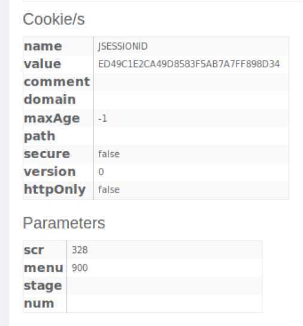This screenshot has width=303, height=326.
Task: Click the maxAge value -1
Action: pos(102,119)
